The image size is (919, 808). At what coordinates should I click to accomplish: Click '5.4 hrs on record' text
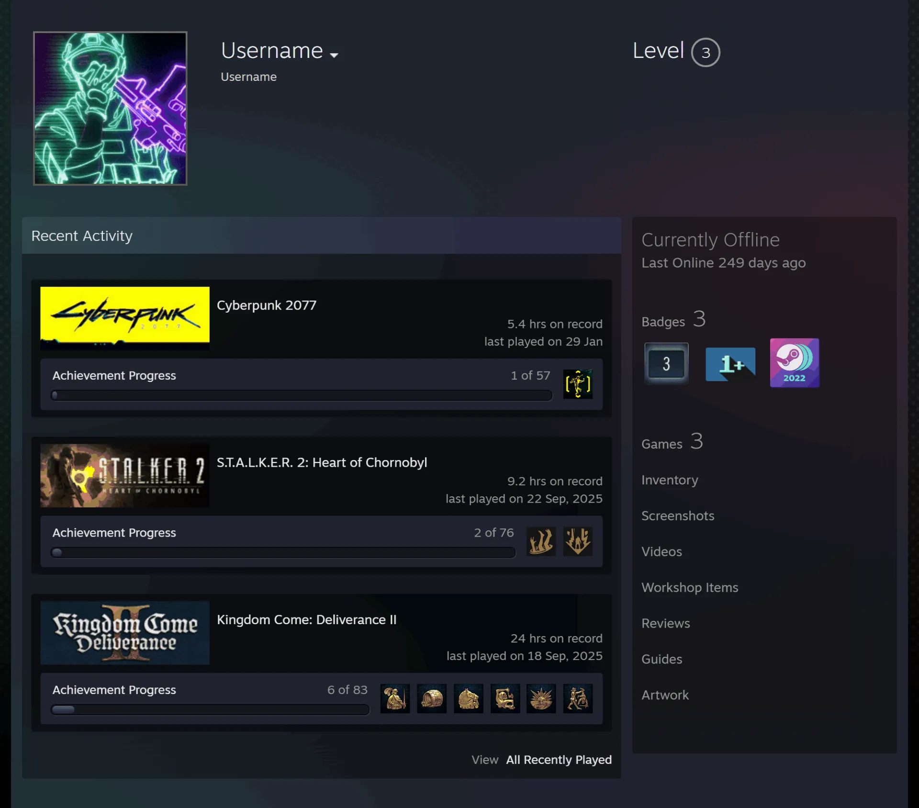pos(555,324)
